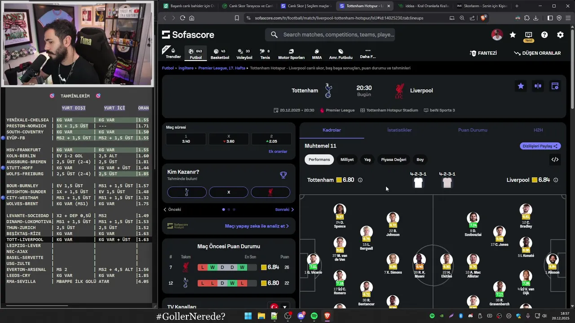
Task: Switch to Puan Durumu tab
Action: [x=473, y=130]
